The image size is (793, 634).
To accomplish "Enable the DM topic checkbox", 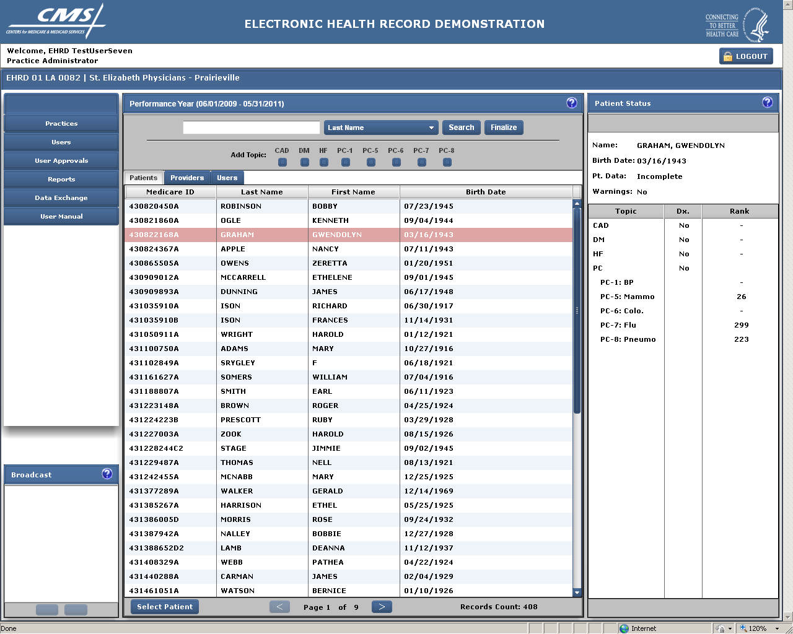I will (x=304, y=162).
